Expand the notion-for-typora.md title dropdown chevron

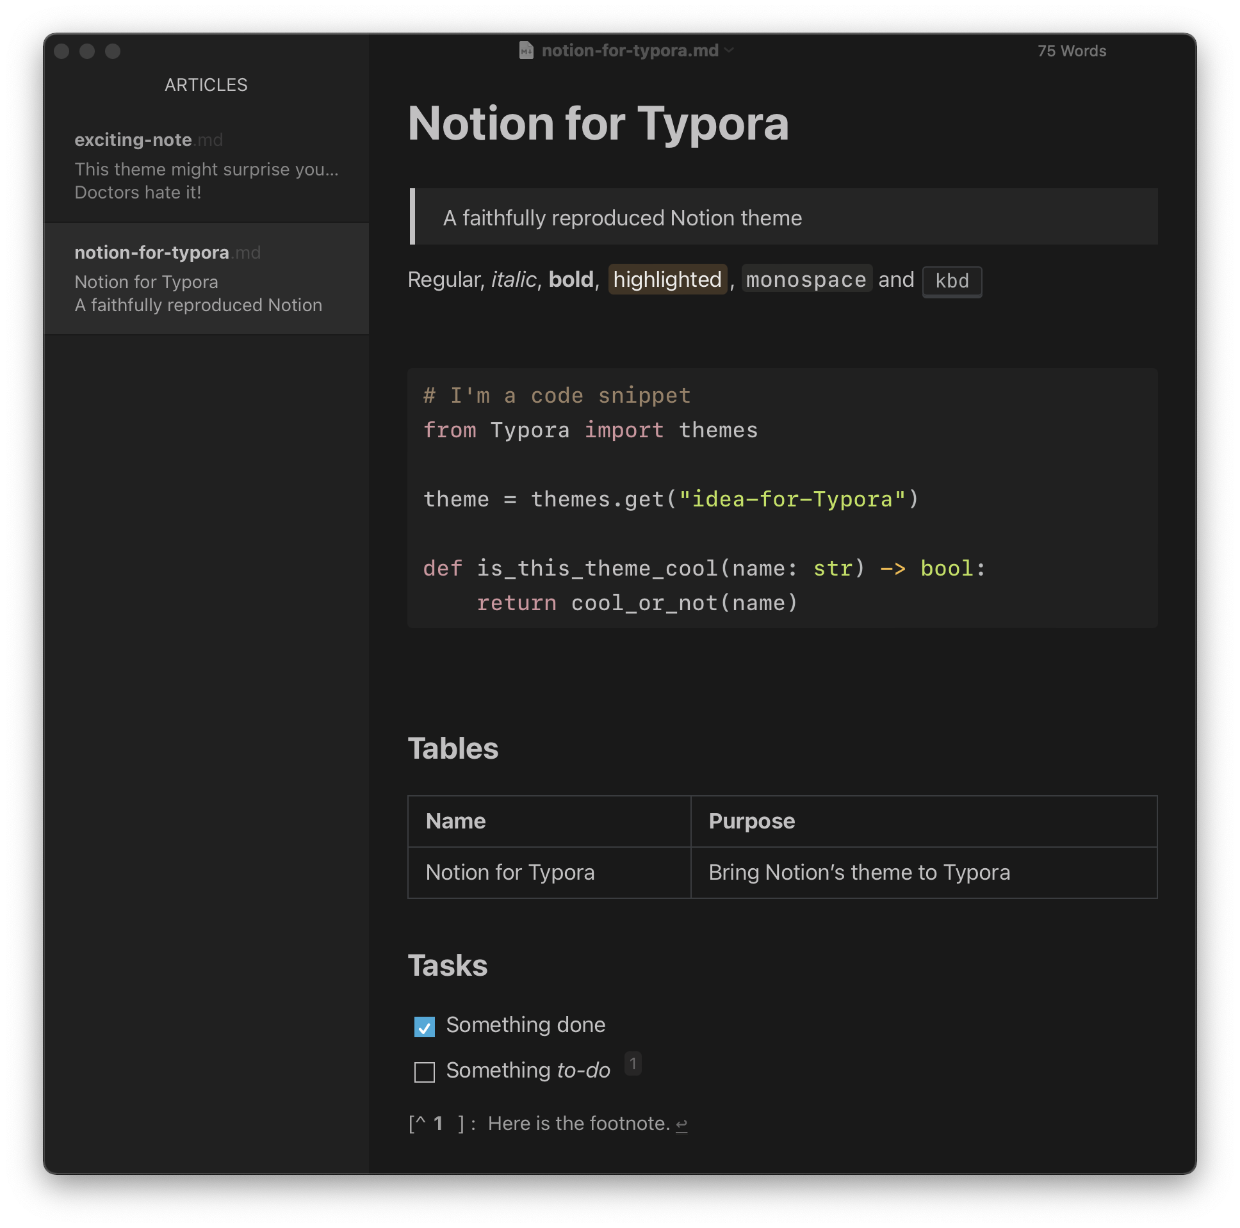[x=729, y=50]
